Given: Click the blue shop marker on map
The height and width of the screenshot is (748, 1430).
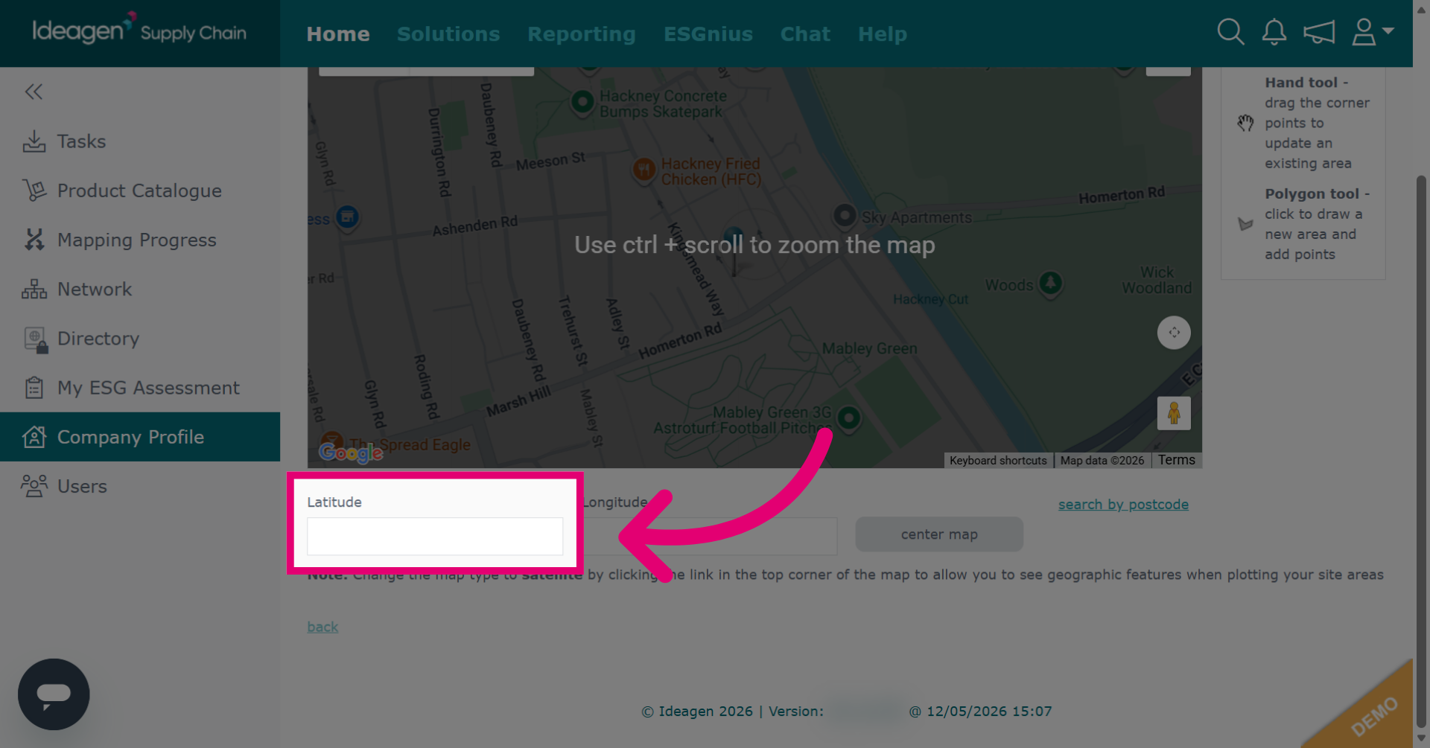Looking at the screenshot, I should pyautogui.click(x=347, y=218).
